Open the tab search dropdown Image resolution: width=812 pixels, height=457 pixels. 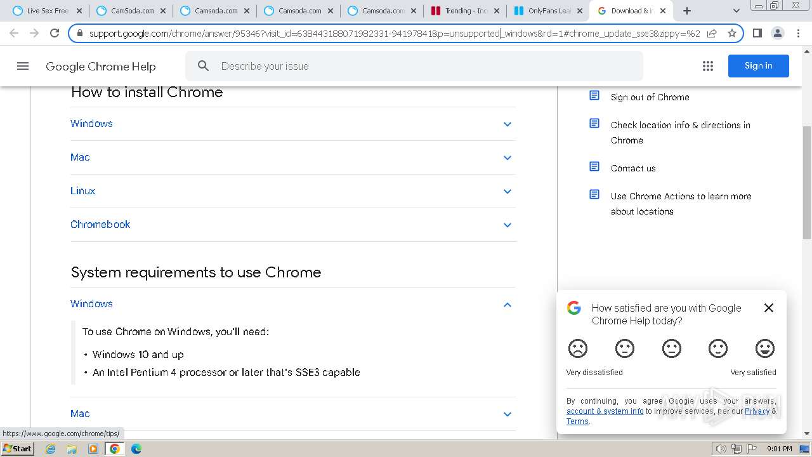737,11
